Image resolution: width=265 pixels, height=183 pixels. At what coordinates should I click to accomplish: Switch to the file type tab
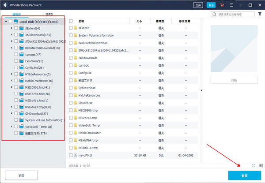(49, 14)
